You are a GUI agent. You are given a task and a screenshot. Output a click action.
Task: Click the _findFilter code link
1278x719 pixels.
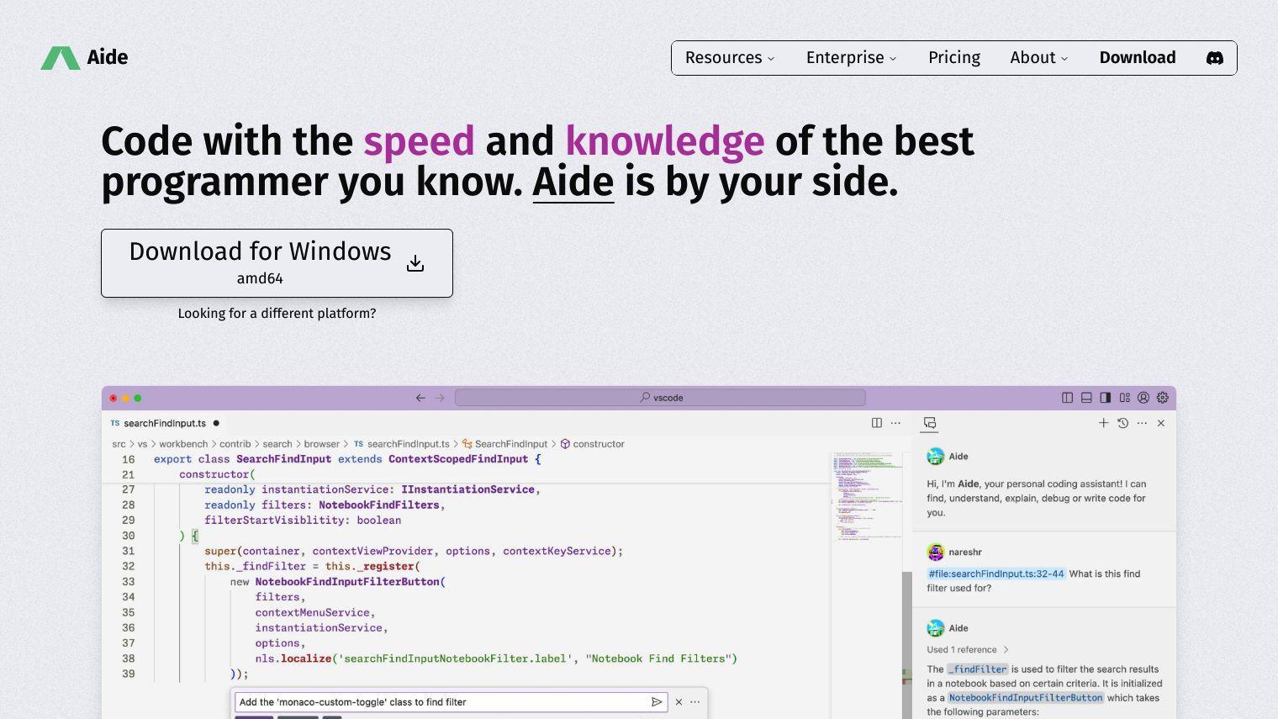point(977,669)
